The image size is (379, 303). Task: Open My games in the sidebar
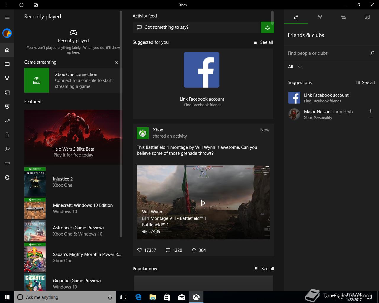(x=7, y=64)
